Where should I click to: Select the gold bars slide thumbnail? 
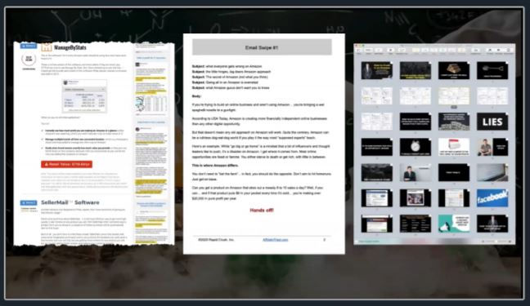(454, 70)
